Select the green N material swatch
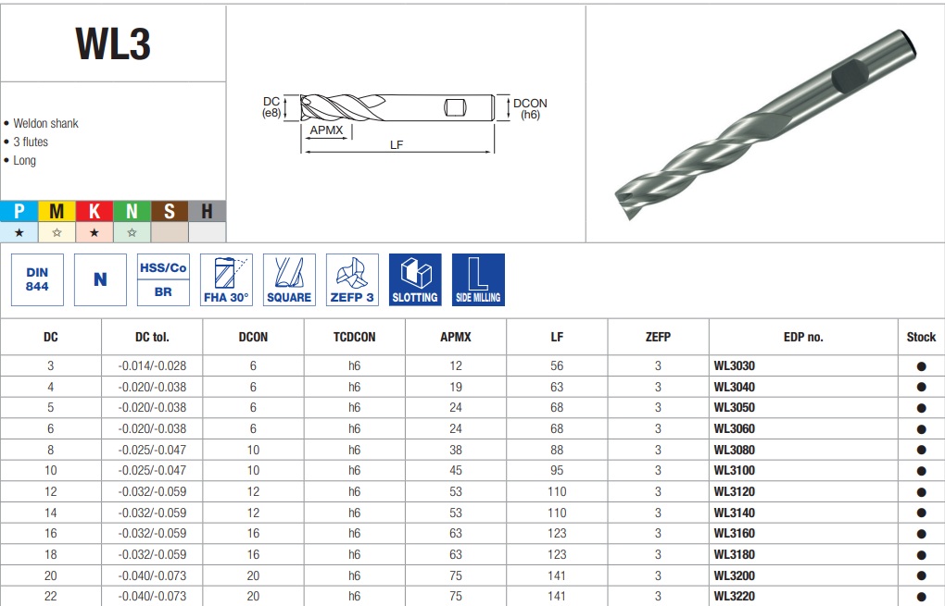Screen dimensions: 945x606 (x=132, y=211)
